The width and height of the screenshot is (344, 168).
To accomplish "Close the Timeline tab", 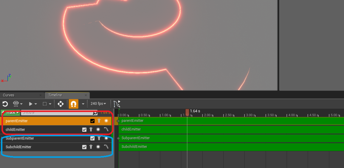I will coord(86,95).
